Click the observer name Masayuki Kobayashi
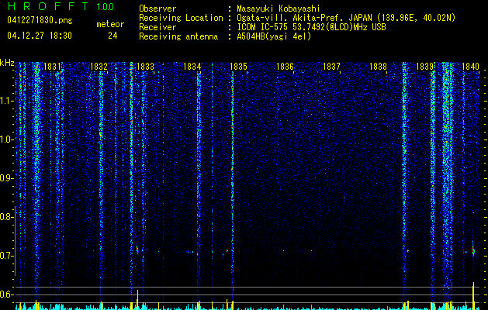This screenshot has height=310, width=488. [279, 9]
